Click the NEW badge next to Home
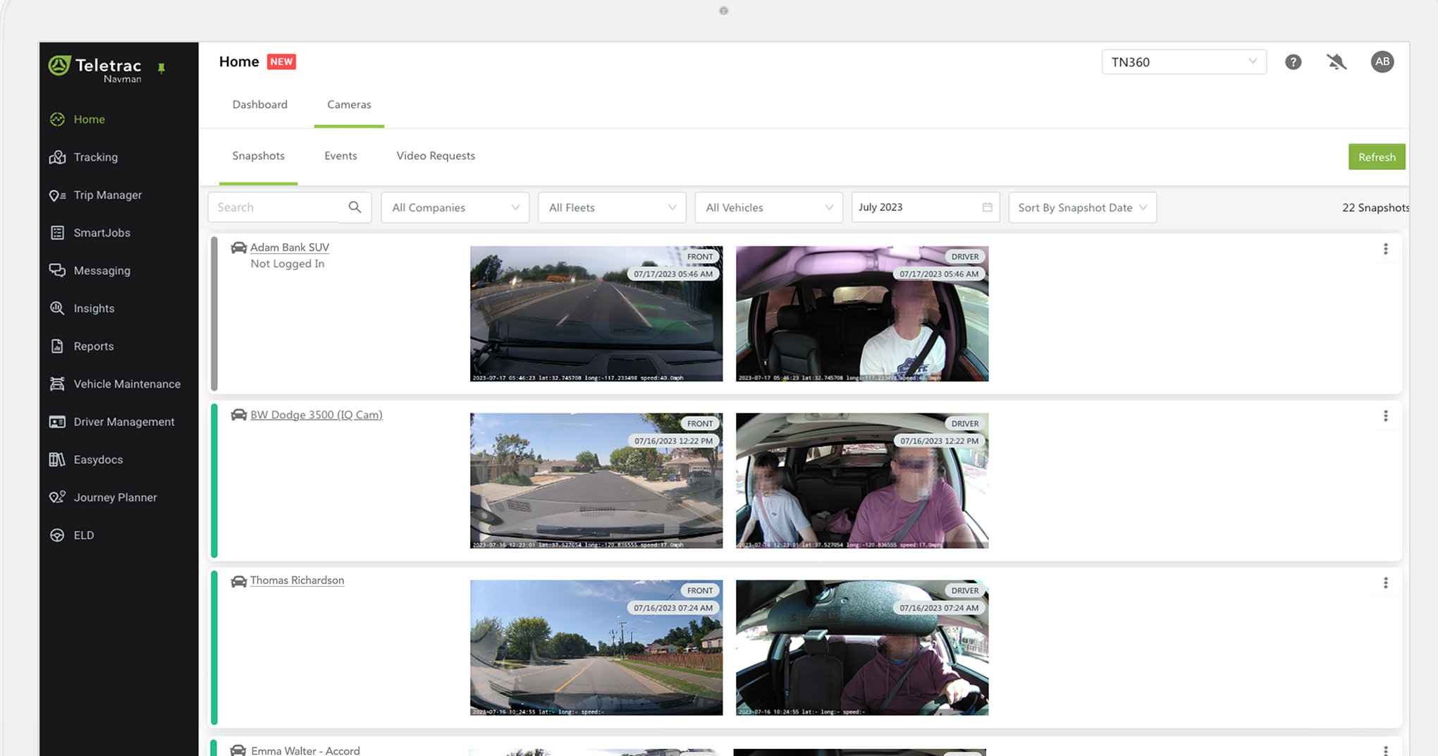1438x756 pixels. [281, 61]
